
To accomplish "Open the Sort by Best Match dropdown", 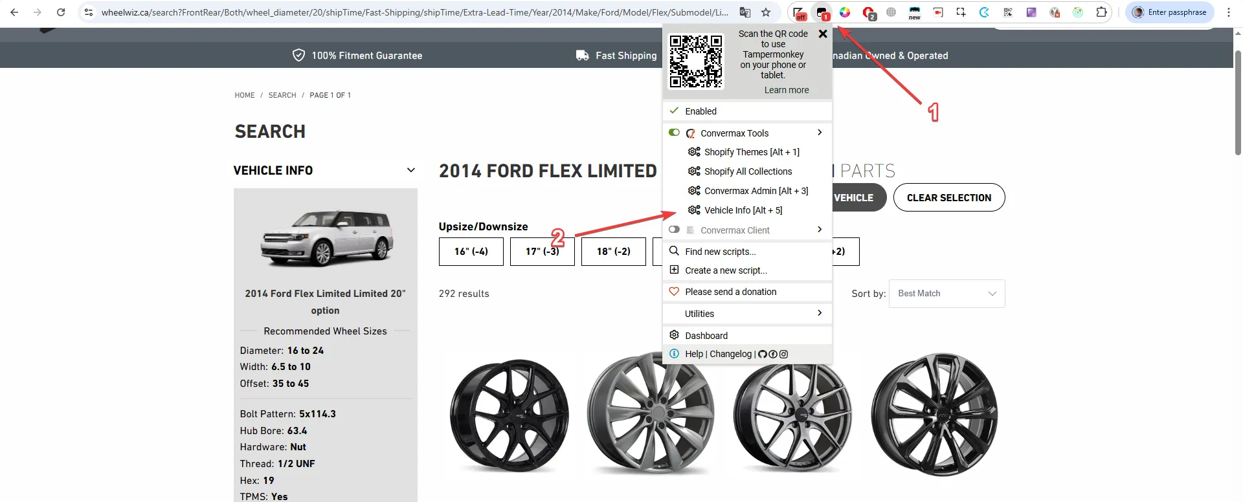I will click(946, 294).
